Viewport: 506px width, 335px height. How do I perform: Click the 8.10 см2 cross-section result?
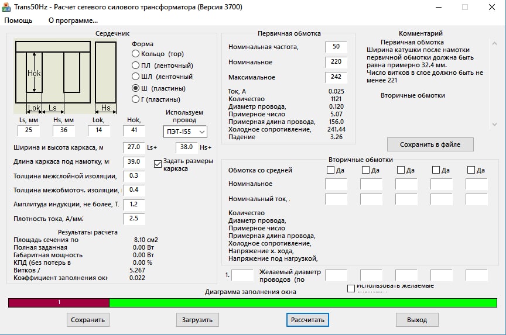click(146, 240)
